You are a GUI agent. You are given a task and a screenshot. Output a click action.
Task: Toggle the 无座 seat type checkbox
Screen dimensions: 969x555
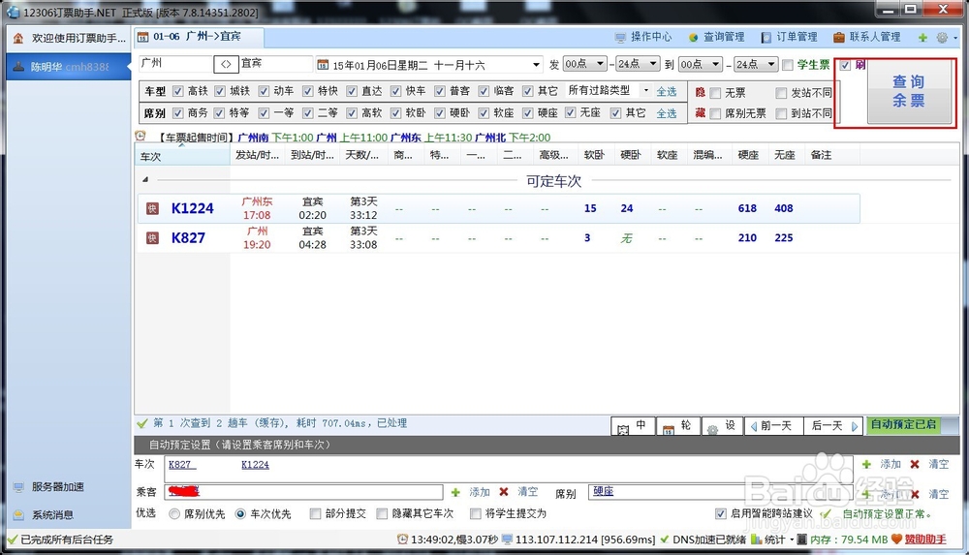[571, 112]
